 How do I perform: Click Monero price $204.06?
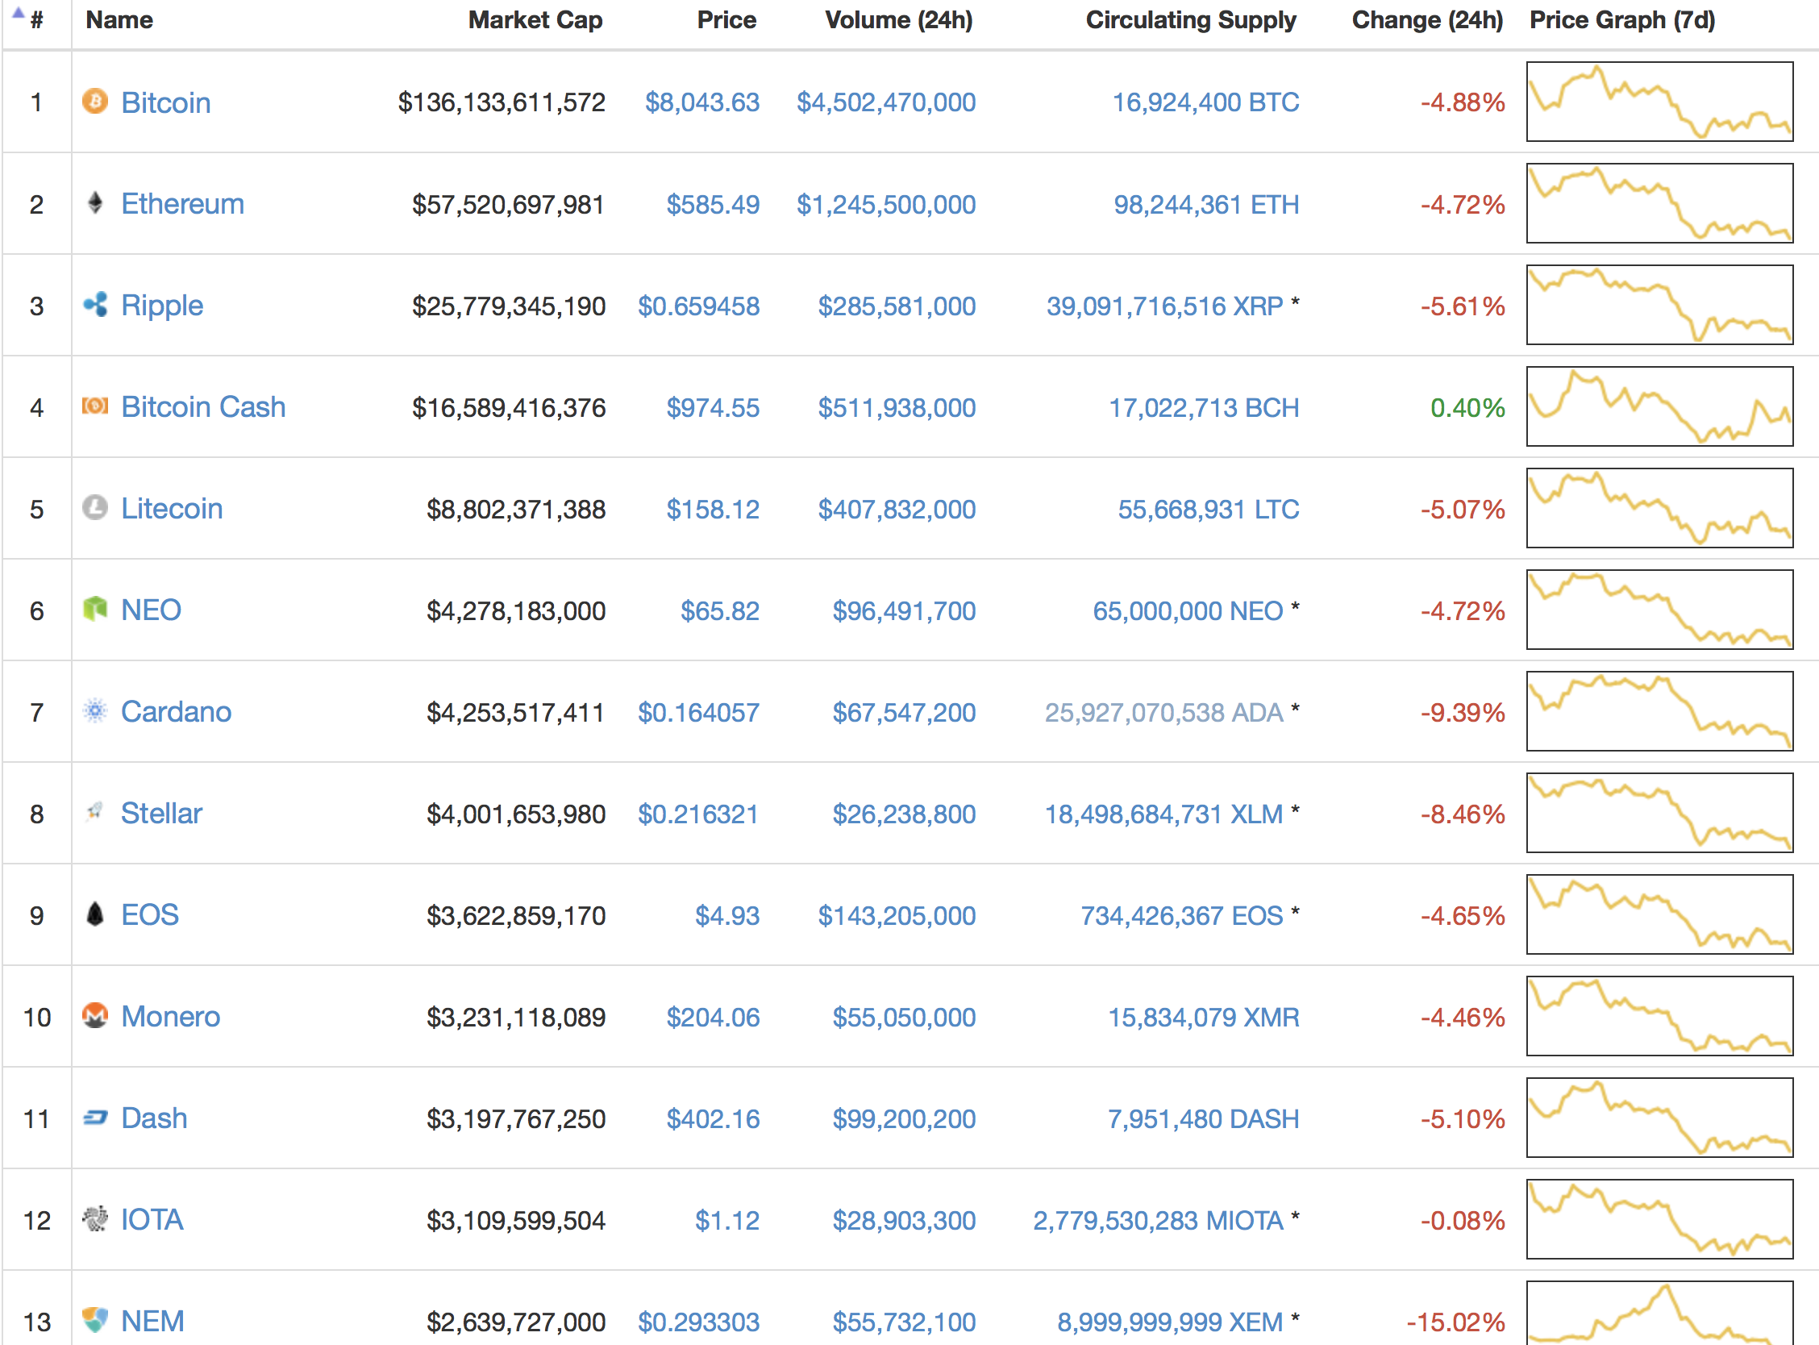point(713,1017)
